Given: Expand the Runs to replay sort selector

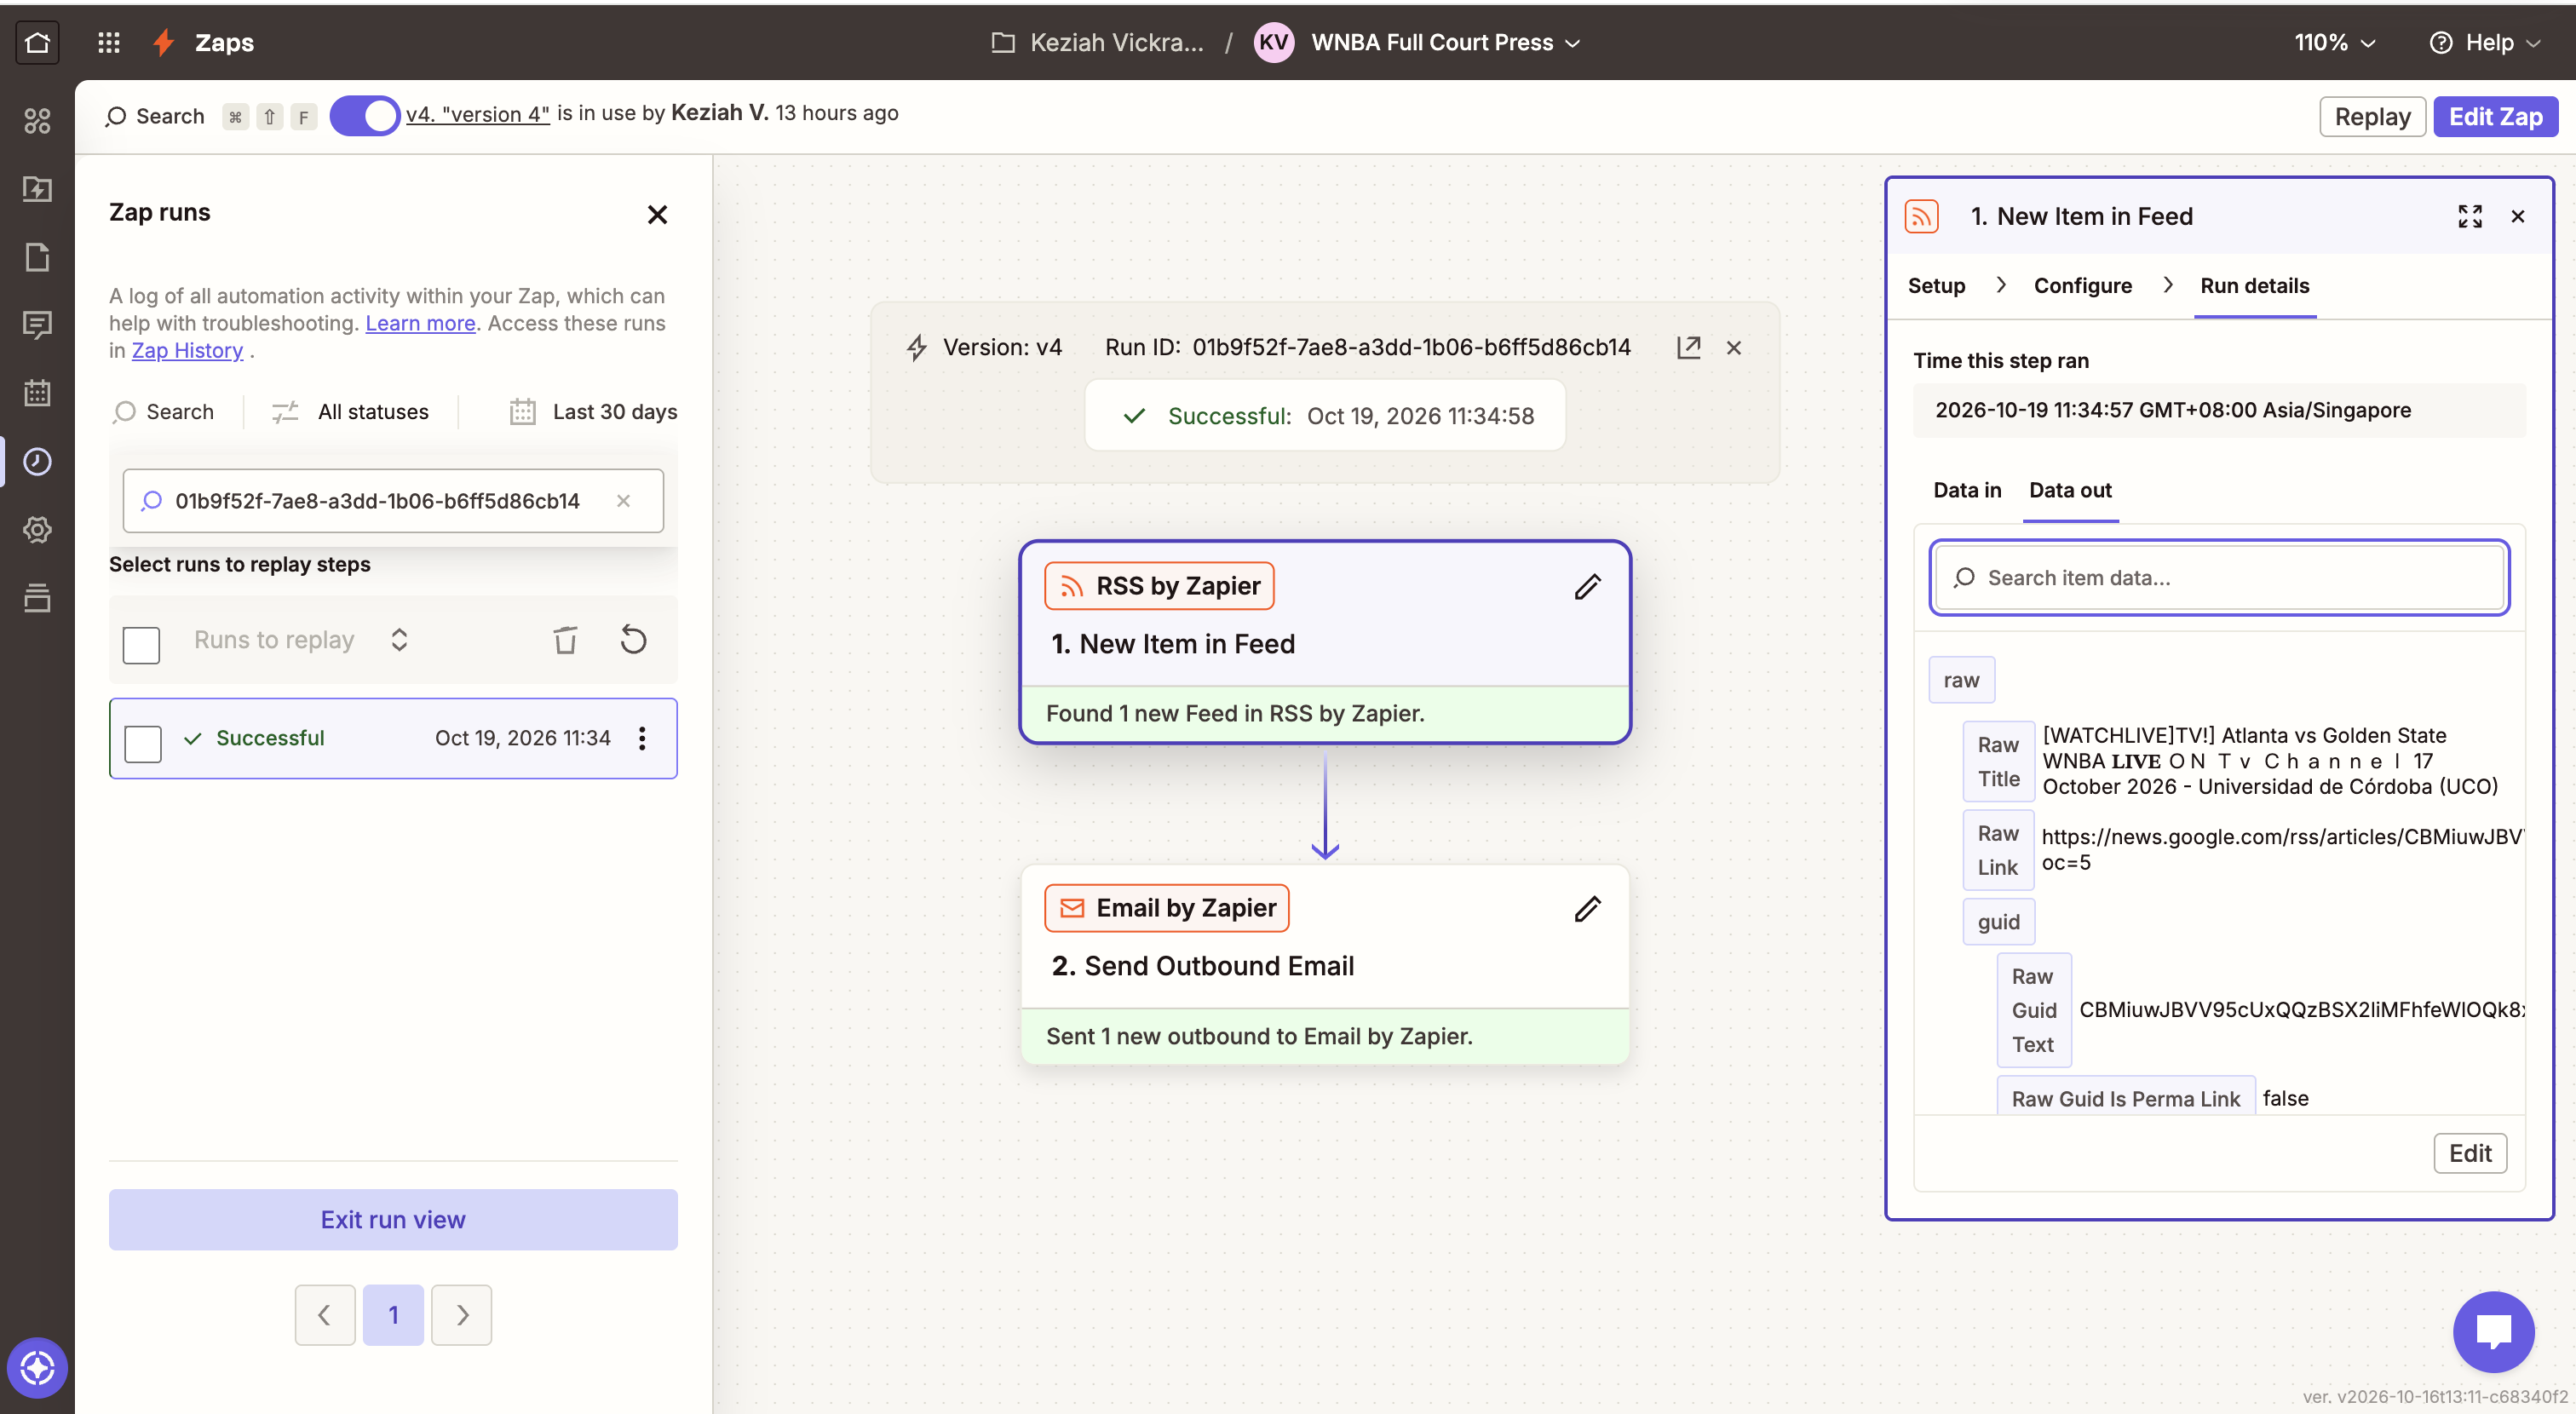Looking at the screenshot, I should 399,640.
